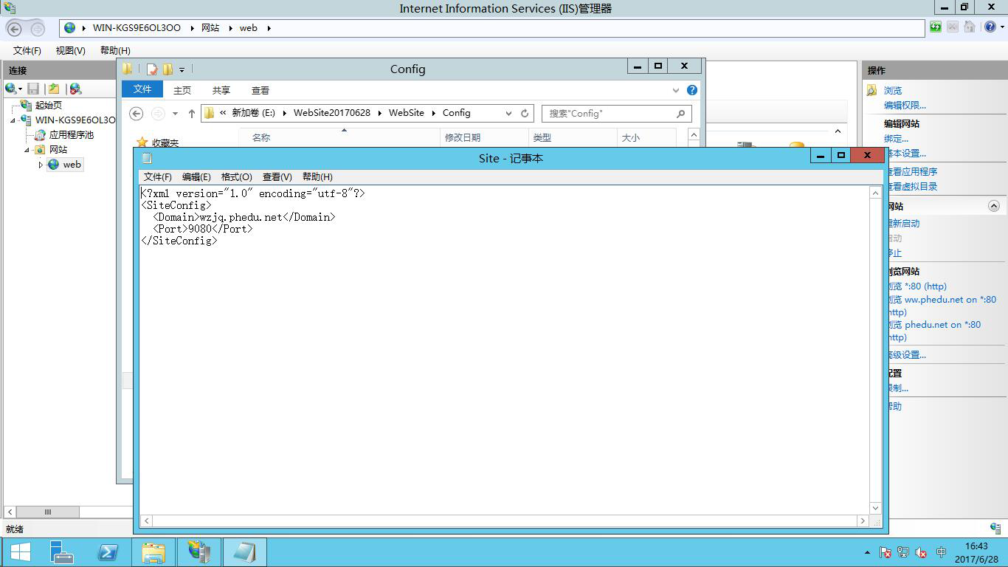Open PowerShell from the taskbar

coord(108,552)
